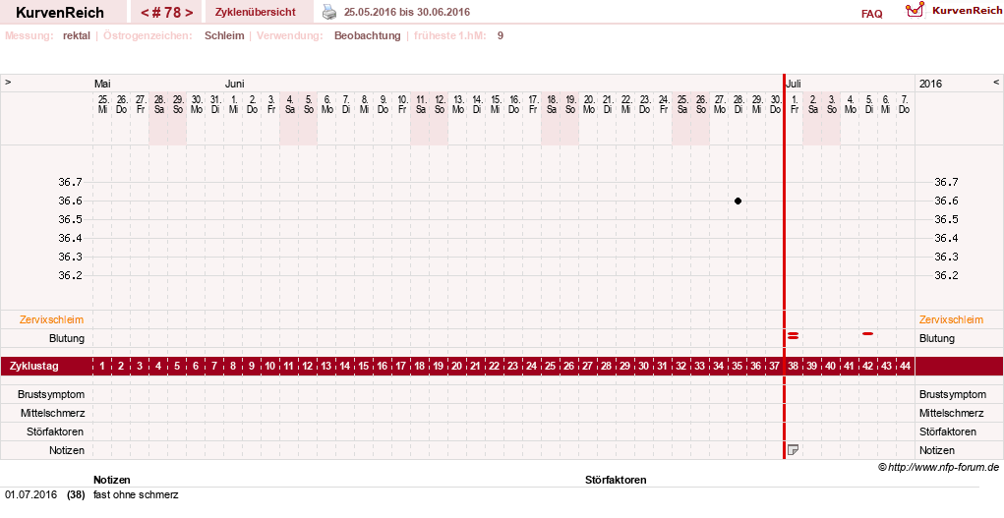
Task: Click the KurvenReich title
Action: coord(60,12)
